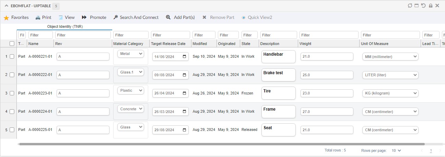The height and width of the screenshot is (157, 445).
Task: Sort by Target Release Date column header
Action: 168,44
